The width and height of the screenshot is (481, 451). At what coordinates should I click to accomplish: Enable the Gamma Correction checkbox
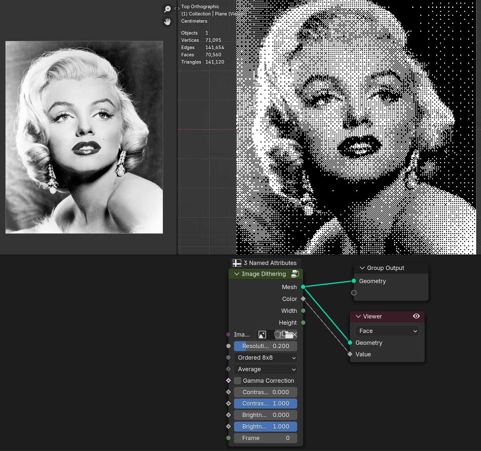click(237, 380)
